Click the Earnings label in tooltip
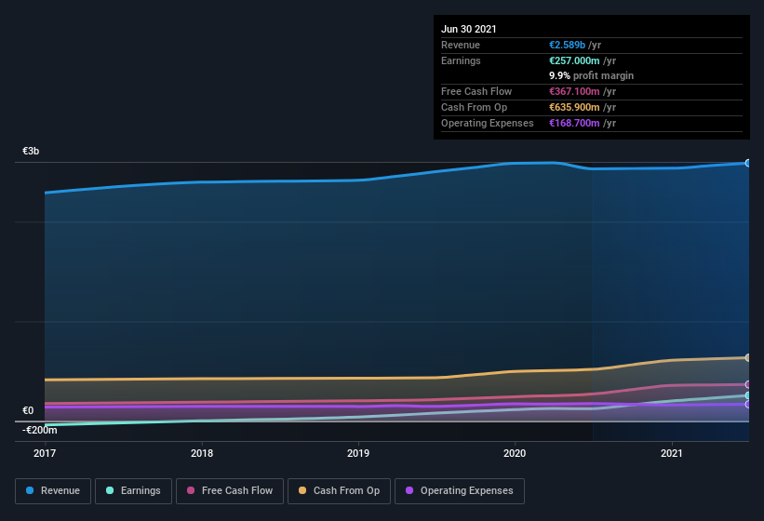 click(x=461, y=60)
